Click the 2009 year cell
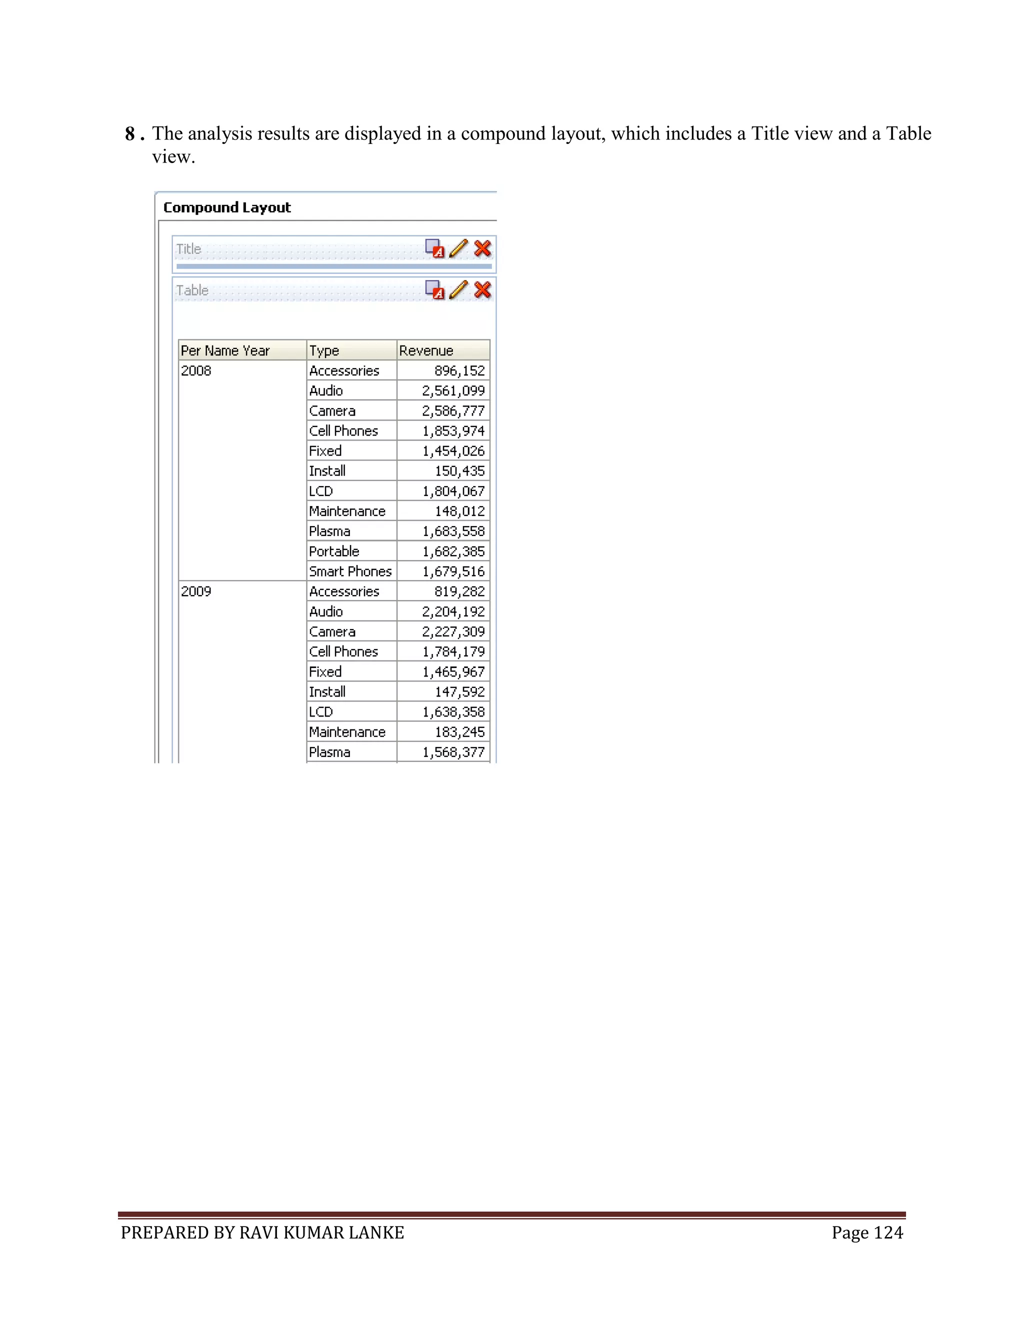The height and width of the screenshot is (1325, 1024). pyautogui.click(x=242, y=671)
